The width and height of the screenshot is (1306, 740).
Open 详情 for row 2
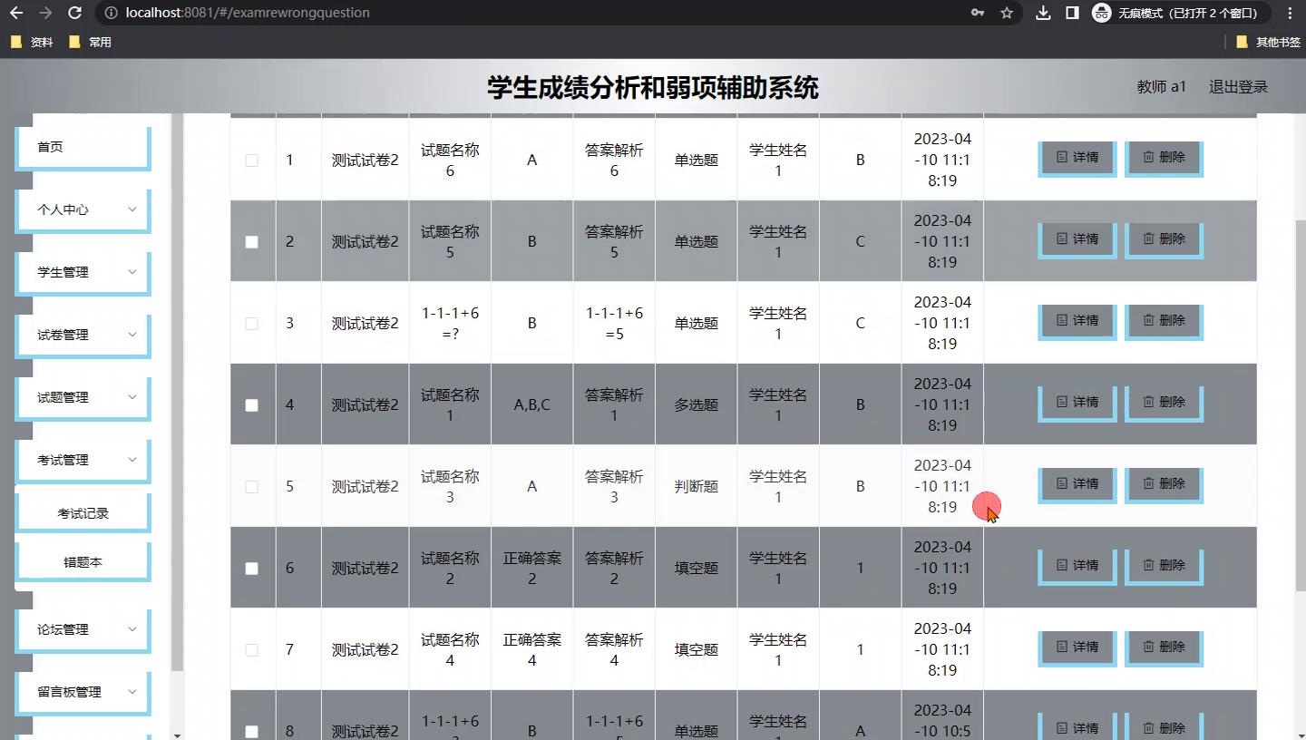(1077, 239)
